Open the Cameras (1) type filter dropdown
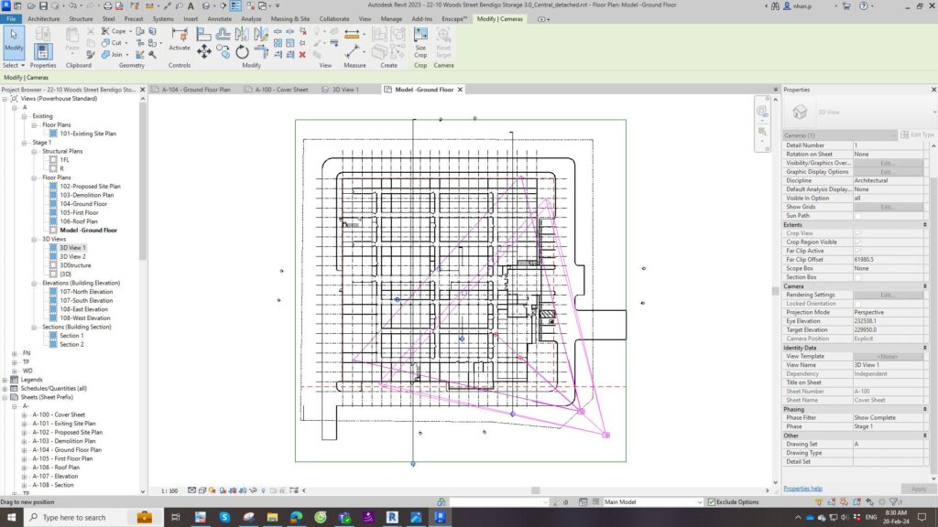This screenshot has height=527, width=938. point(839,135)
